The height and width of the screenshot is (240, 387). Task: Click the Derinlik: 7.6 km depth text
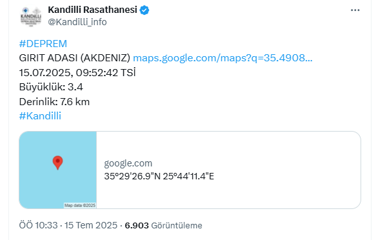(54, 101)
